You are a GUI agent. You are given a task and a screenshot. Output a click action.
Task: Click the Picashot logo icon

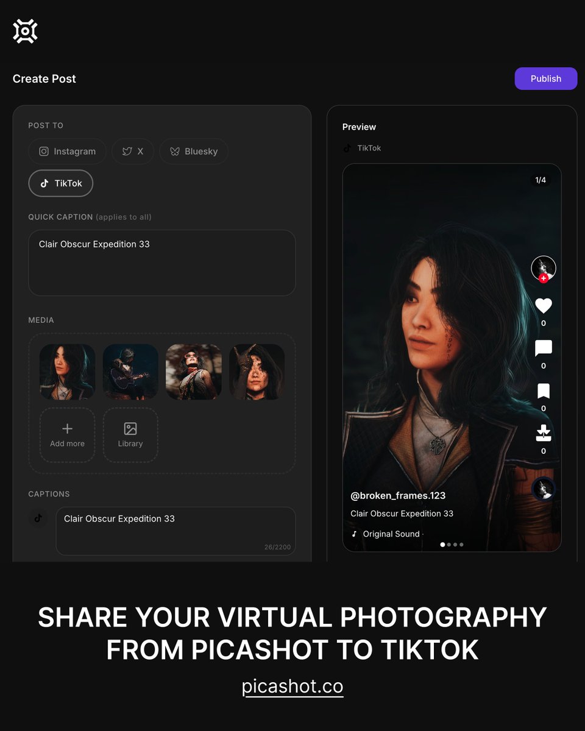coord(25,31)
